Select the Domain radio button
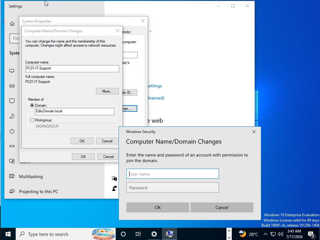The height and width of the screenshot is (240, 320). pos(32,105)
